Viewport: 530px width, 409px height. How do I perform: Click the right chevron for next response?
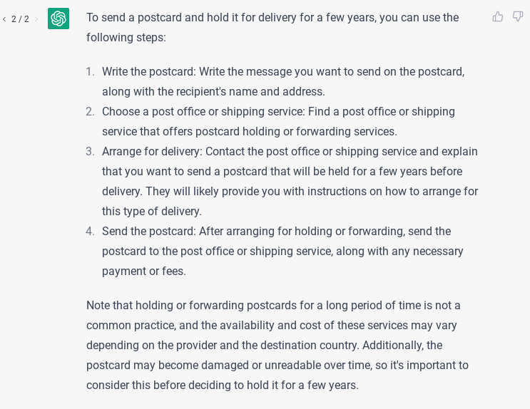coord(36,19)
